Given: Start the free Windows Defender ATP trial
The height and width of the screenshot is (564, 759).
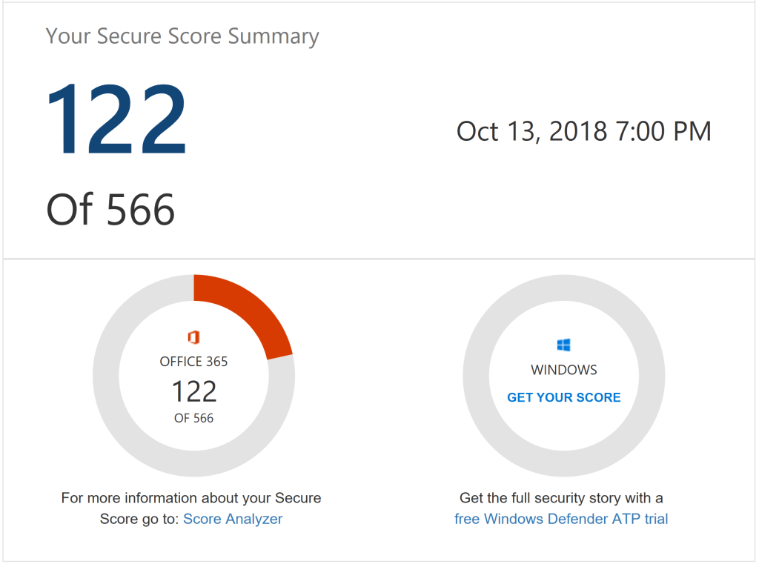Looking at the screenshot, I should (561, 519).
